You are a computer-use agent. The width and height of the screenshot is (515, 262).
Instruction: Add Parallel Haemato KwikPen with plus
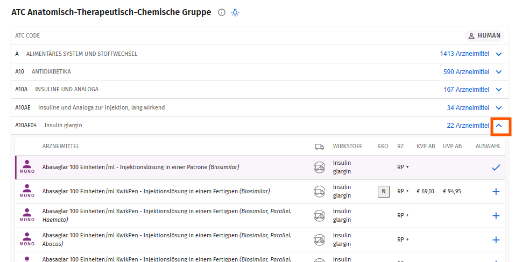[496, 216]
